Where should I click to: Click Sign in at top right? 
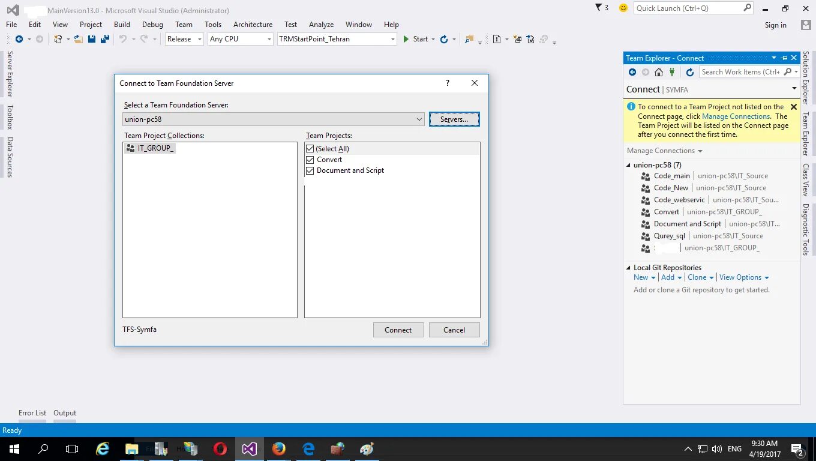tap(775, 25)
